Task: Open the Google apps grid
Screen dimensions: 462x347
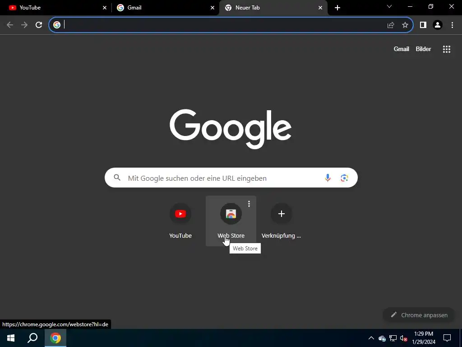Action: 447,49
